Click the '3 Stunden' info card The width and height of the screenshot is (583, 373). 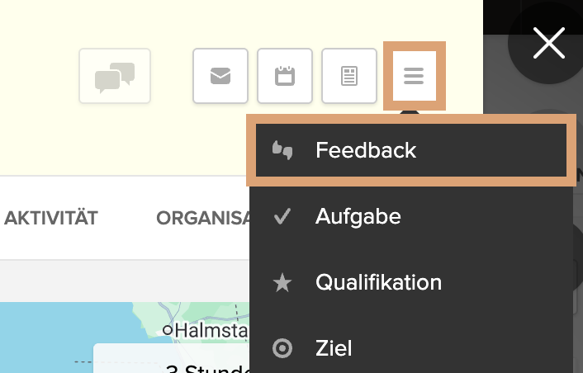[x=173, y=361]
